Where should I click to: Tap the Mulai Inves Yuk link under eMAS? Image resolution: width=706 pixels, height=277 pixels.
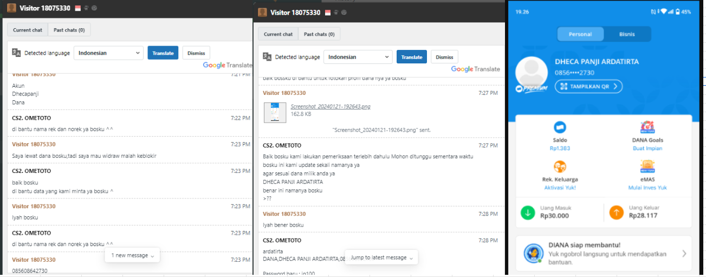point(647,188)
